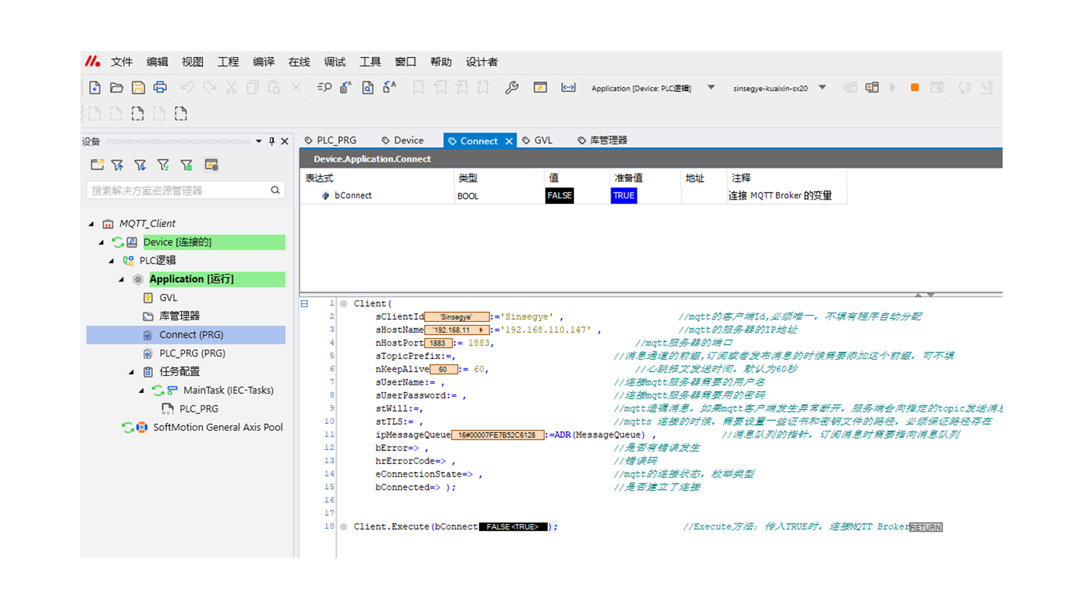Open the 在线 menu
This screenshot has height=609, width=1083.
click(299, 61)
